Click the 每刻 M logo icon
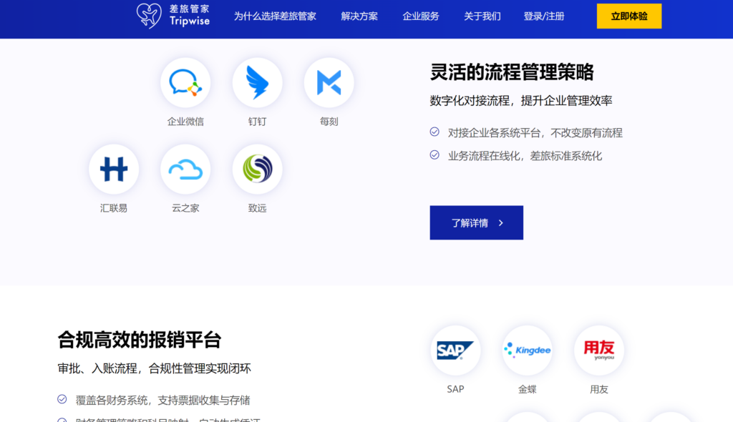The width and height of the screenshot is (733, 422). (329, 83)
